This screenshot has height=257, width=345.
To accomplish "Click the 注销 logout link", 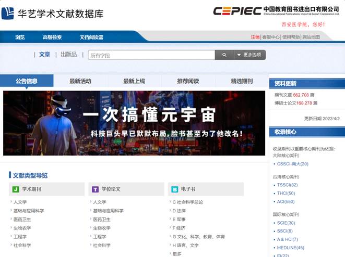I will pos(255,37).
